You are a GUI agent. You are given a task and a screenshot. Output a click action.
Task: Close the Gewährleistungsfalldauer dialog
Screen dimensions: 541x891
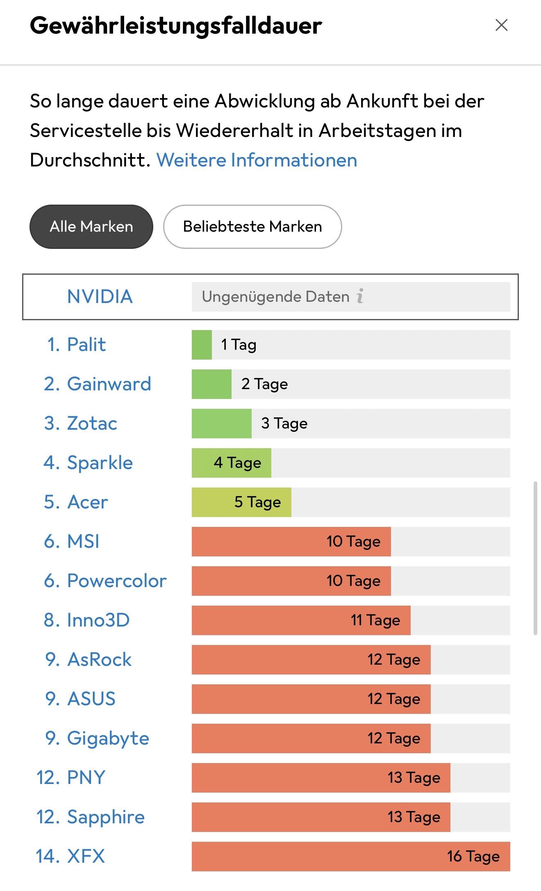pos(501,25)
